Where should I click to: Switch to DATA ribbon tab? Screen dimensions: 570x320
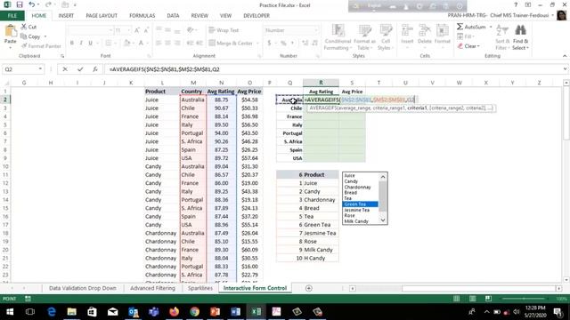pyautogui.click(x=173, y=16)
